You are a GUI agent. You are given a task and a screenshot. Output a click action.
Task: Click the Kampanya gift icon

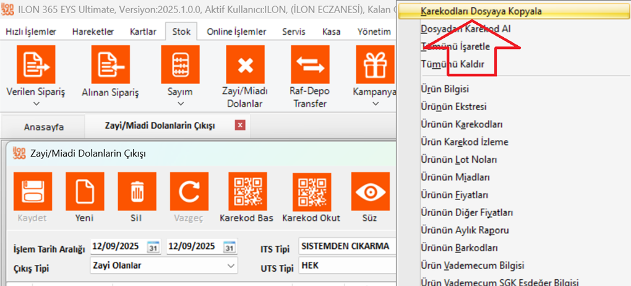coord(375,64)
